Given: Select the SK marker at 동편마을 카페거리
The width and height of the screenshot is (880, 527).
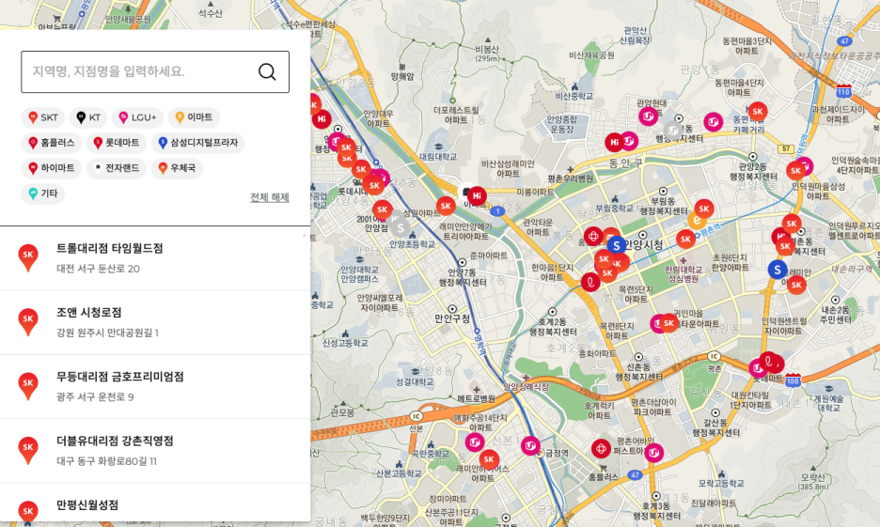Looking at the screenshot, I should click(x=758, y=112).
